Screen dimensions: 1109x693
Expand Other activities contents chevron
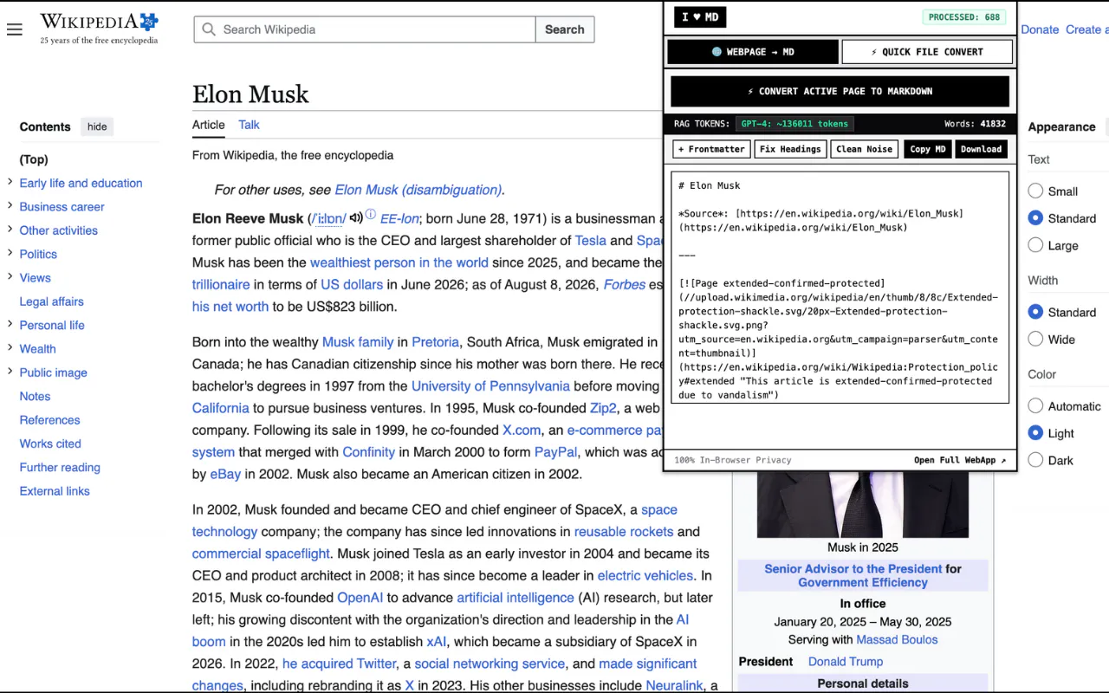10,230
